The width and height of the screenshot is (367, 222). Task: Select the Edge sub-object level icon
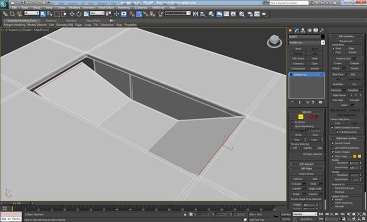point(301,117)
